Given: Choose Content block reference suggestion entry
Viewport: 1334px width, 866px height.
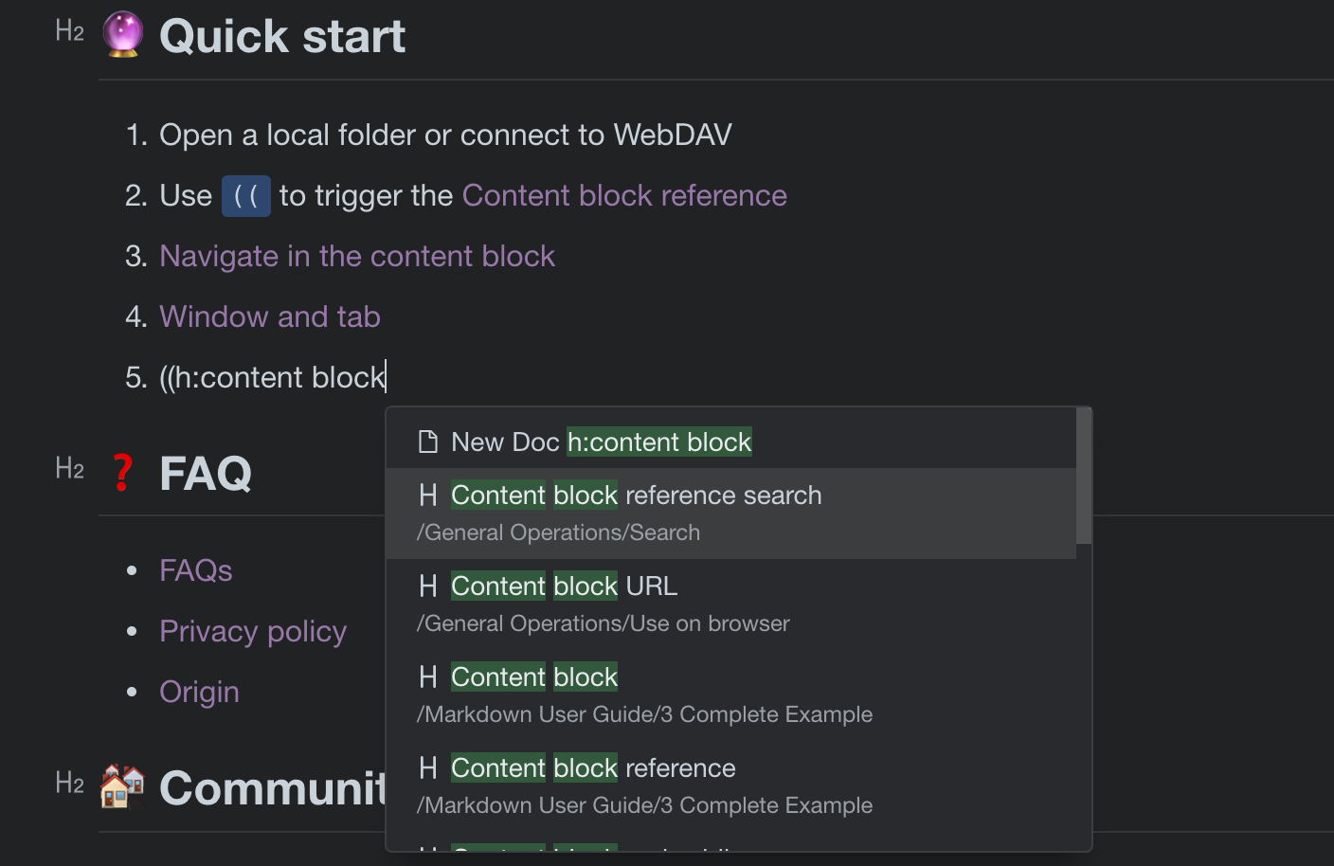Looking at the screenshot, I should coord(644,785).
